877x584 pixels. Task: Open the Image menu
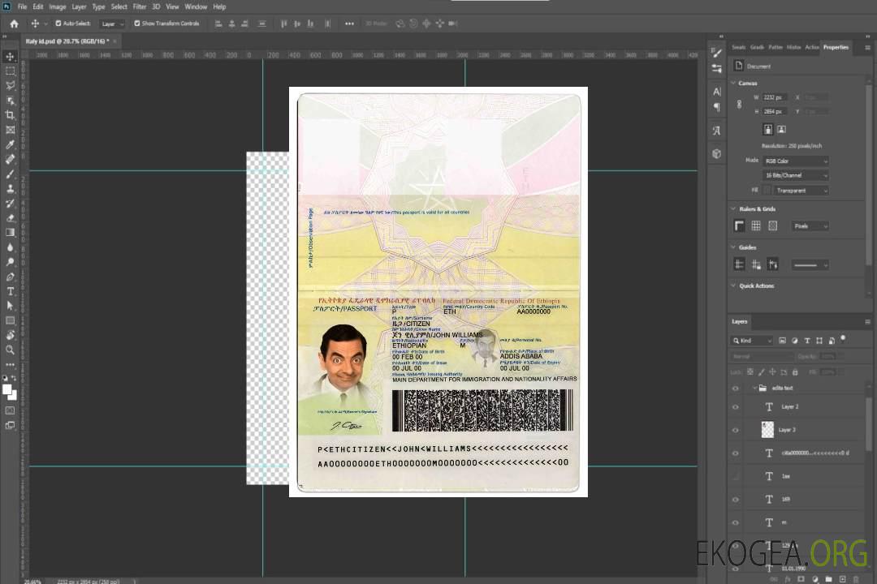58,6
